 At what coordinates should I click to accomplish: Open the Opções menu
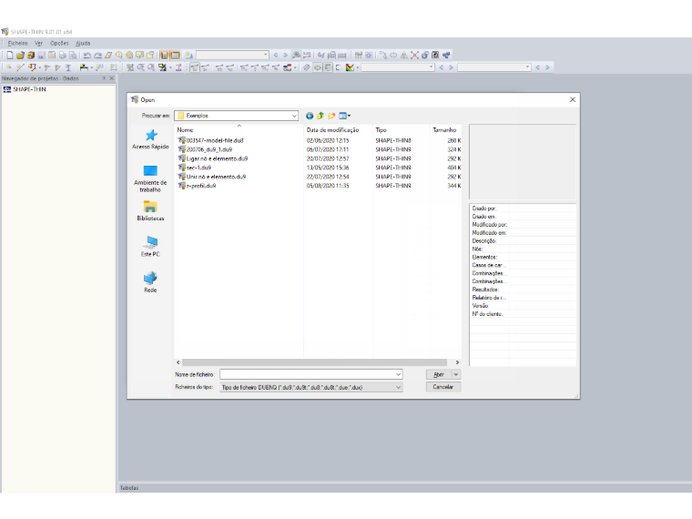(59, 44)
